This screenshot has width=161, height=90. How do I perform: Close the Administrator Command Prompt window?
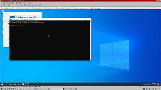90,19
